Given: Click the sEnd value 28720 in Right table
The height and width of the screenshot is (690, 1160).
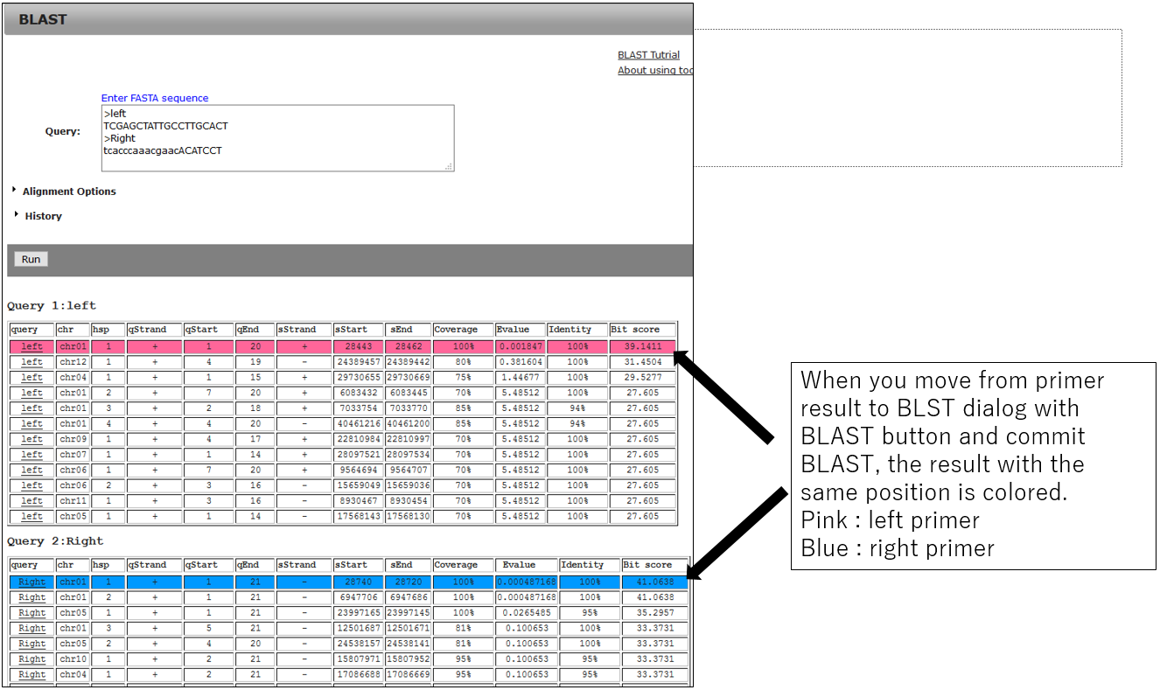Looking at the screenshot, I should (x=409, y=582).
